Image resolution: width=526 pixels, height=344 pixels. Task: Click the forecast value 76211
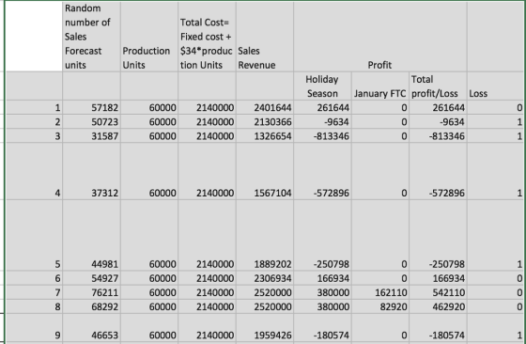click(91, 292)
